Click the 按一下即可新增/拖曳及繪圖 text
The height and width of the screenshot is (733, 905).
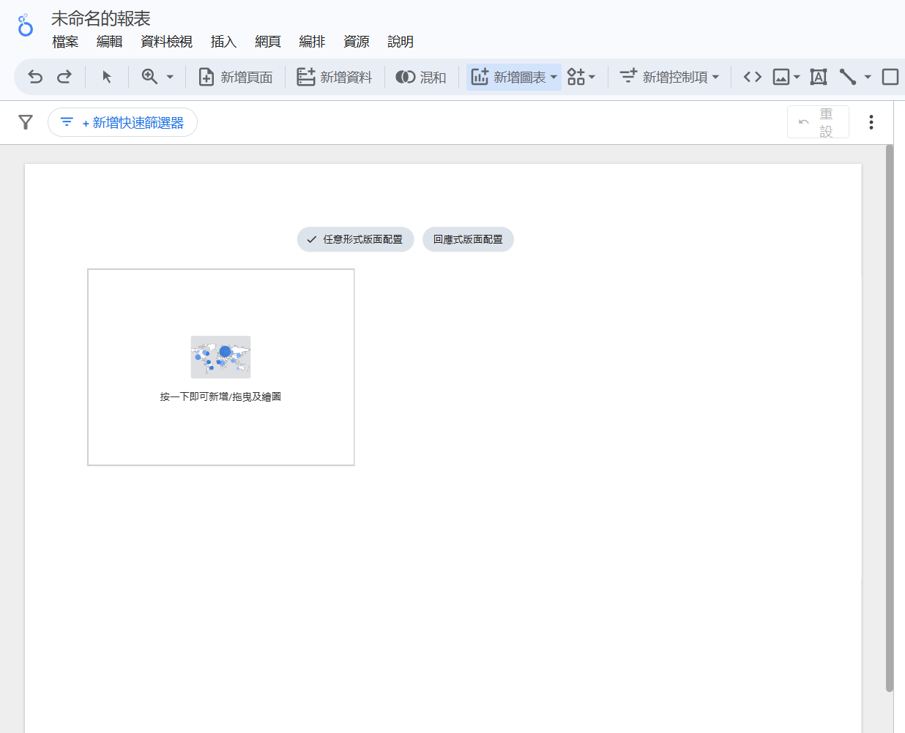pos(220,396)
